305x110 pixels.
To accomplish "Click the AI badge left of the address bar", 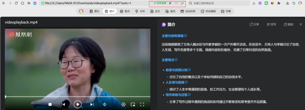I will [35, 3].
